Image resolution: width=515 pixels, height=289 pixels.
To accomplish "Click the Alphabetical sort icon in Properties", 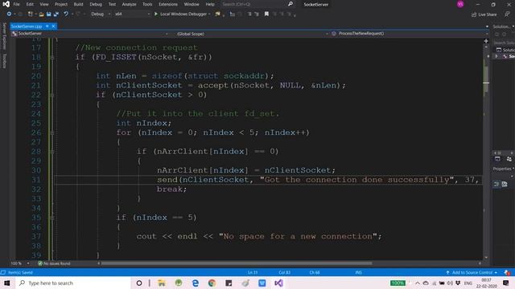I will click(505, 184).
